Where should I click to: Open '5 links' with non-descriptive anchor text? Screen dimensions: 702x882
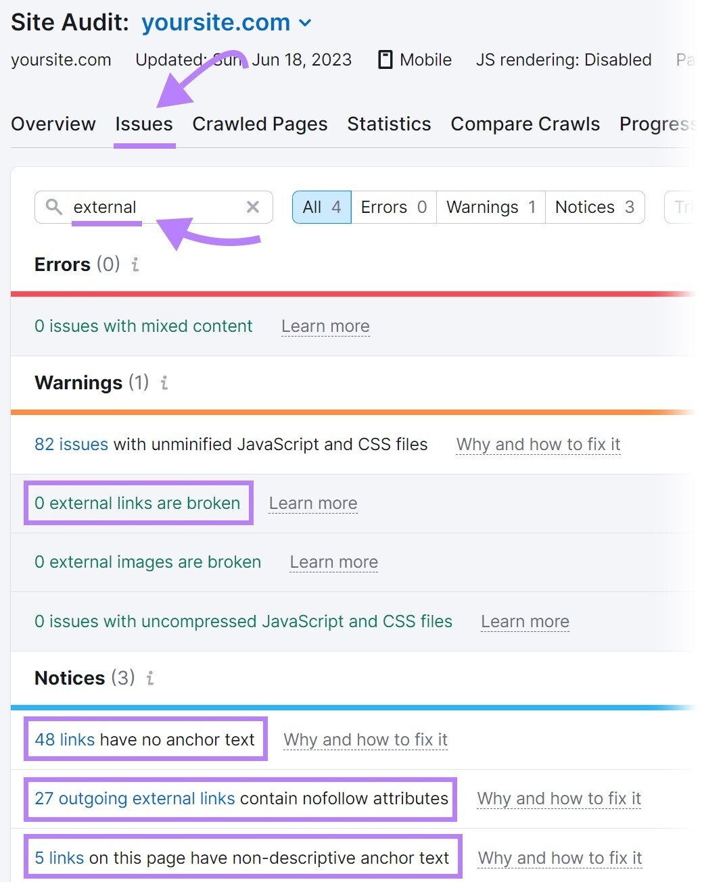59,858
